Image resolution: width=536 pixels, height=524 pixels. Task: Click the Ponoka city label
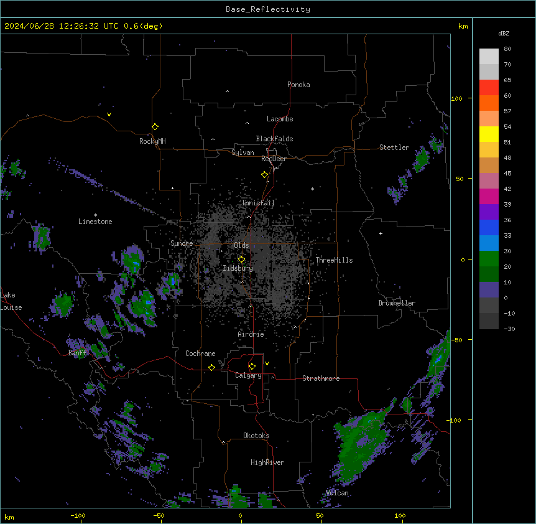point(298,85)
